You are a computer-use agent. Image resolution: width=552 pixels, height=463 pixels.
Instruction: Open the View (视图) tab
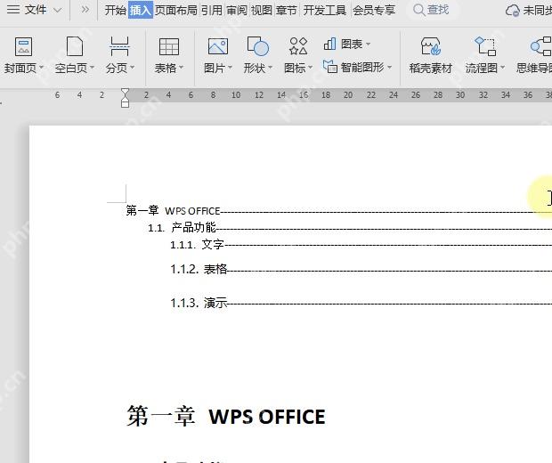[x=262, y=10]
